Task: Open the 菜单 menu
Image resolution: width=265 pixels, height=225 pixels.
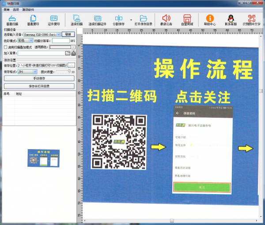Action: tap(6, 9)
